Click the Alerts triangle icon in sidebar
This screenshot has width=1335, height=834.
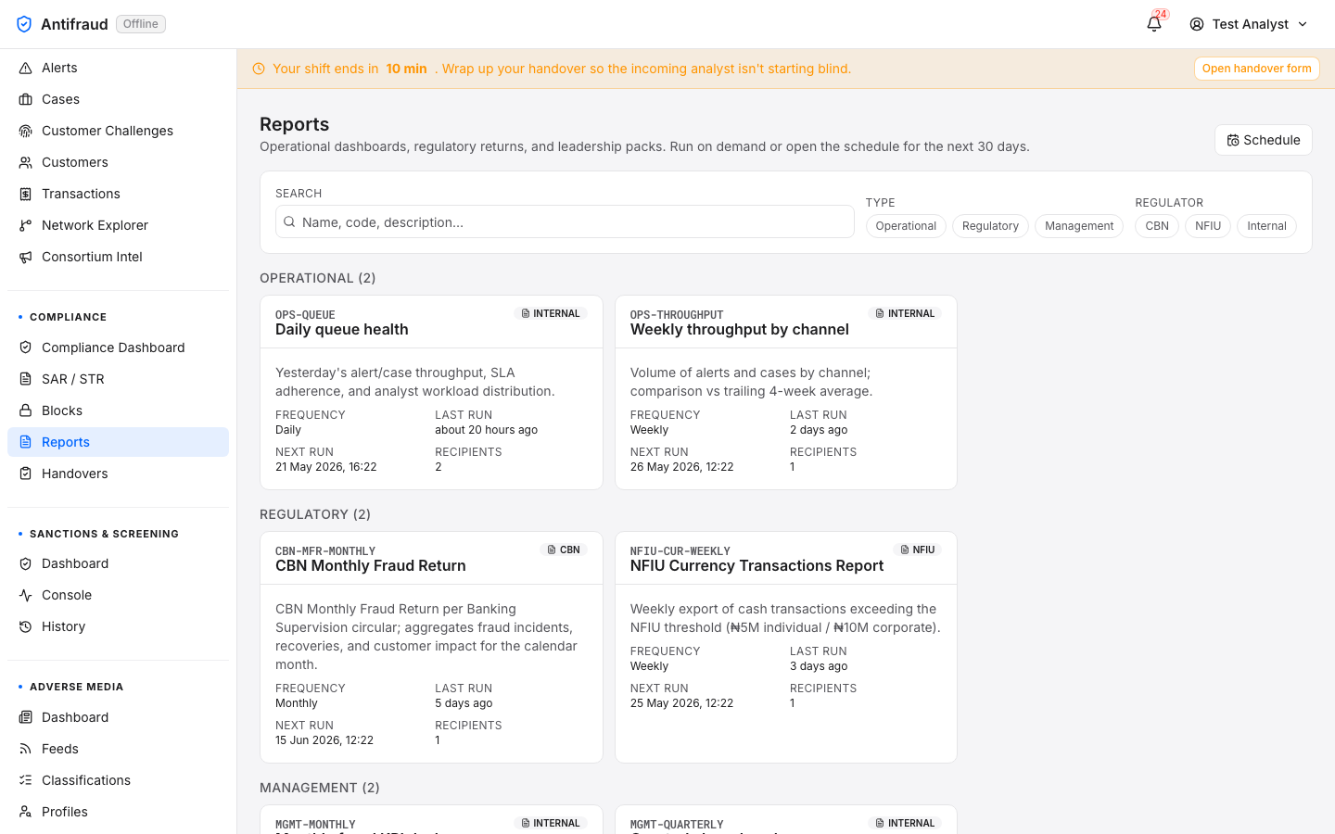[26, 68]
